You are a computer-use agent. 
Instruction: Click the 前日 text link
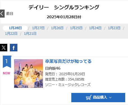tap(10, 14)
